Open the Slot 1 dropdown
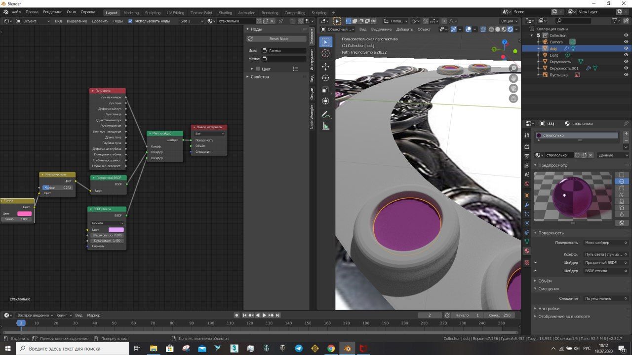632x355 pixels. (x=192, y=21)
